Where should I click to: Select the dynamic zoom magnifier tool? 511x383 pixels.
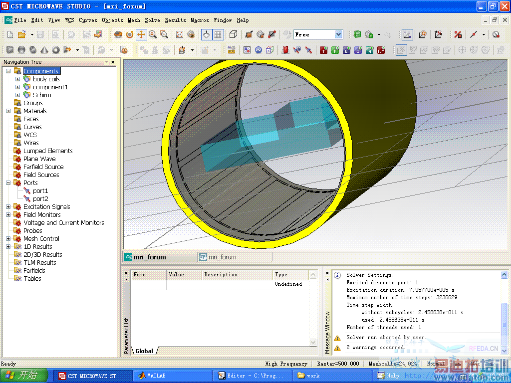click(153, 34)
